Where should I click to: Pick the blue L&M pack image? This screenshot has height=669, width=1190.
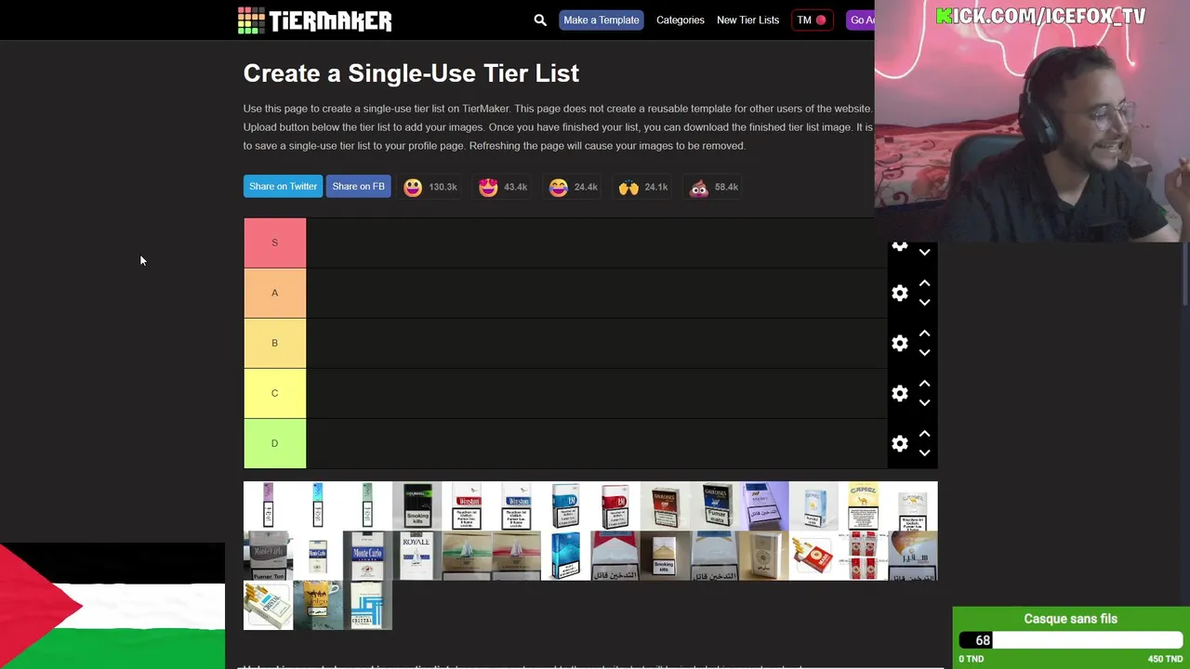565,505
